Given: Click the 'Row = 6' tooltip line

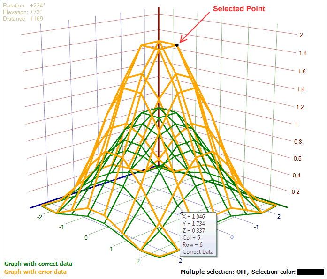Looking at the screenshot, I should (x=192, y=245).
